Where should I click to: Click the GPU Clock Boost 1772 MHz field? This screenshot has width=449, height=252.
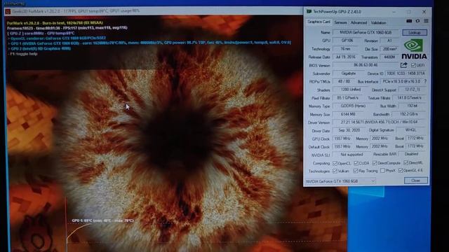[415, 139]
